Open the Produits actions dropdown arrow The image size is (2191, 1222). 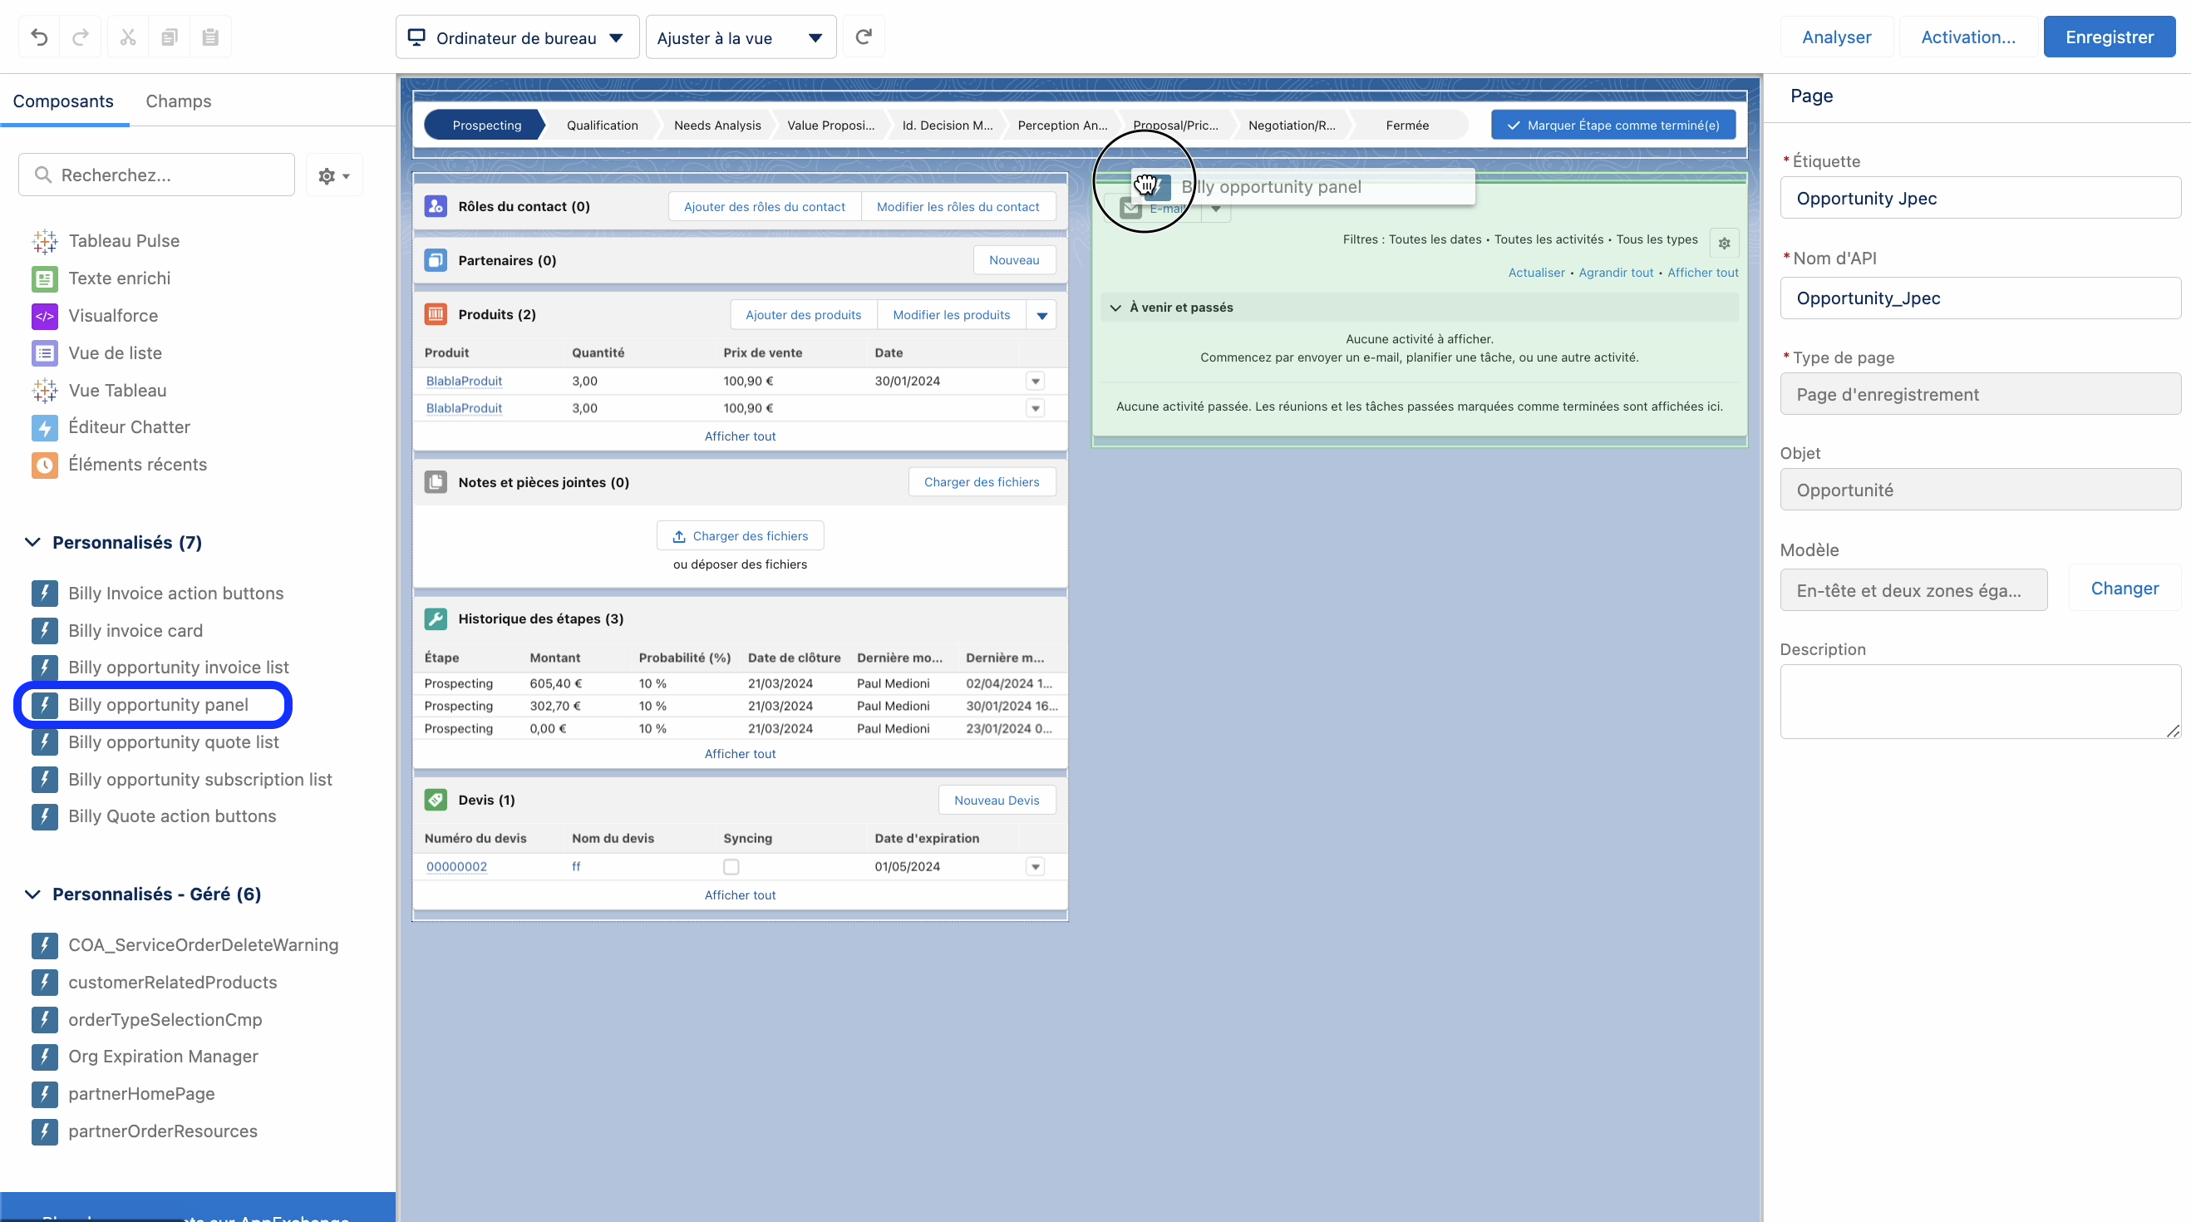pos(1042,314)
